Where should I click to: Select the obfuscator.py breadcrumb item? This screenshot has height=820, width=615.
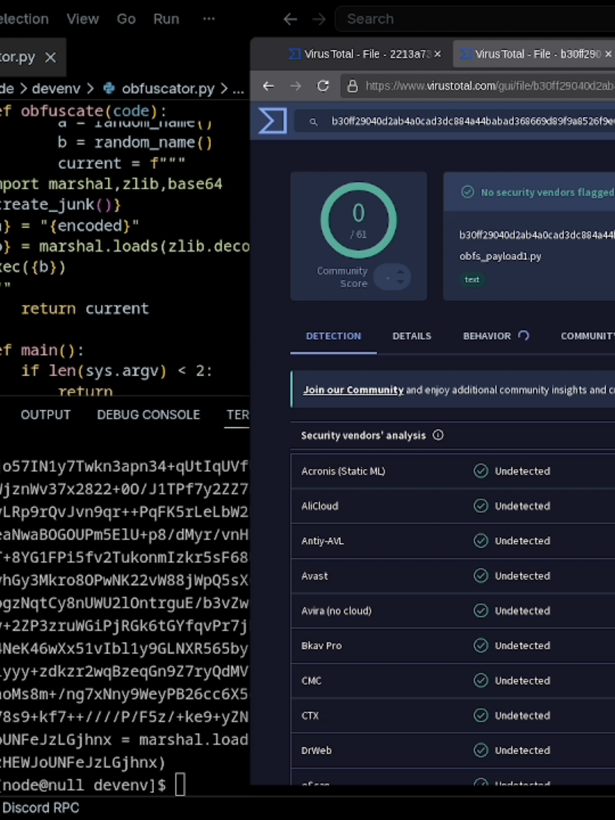click(x=168, y=89)
